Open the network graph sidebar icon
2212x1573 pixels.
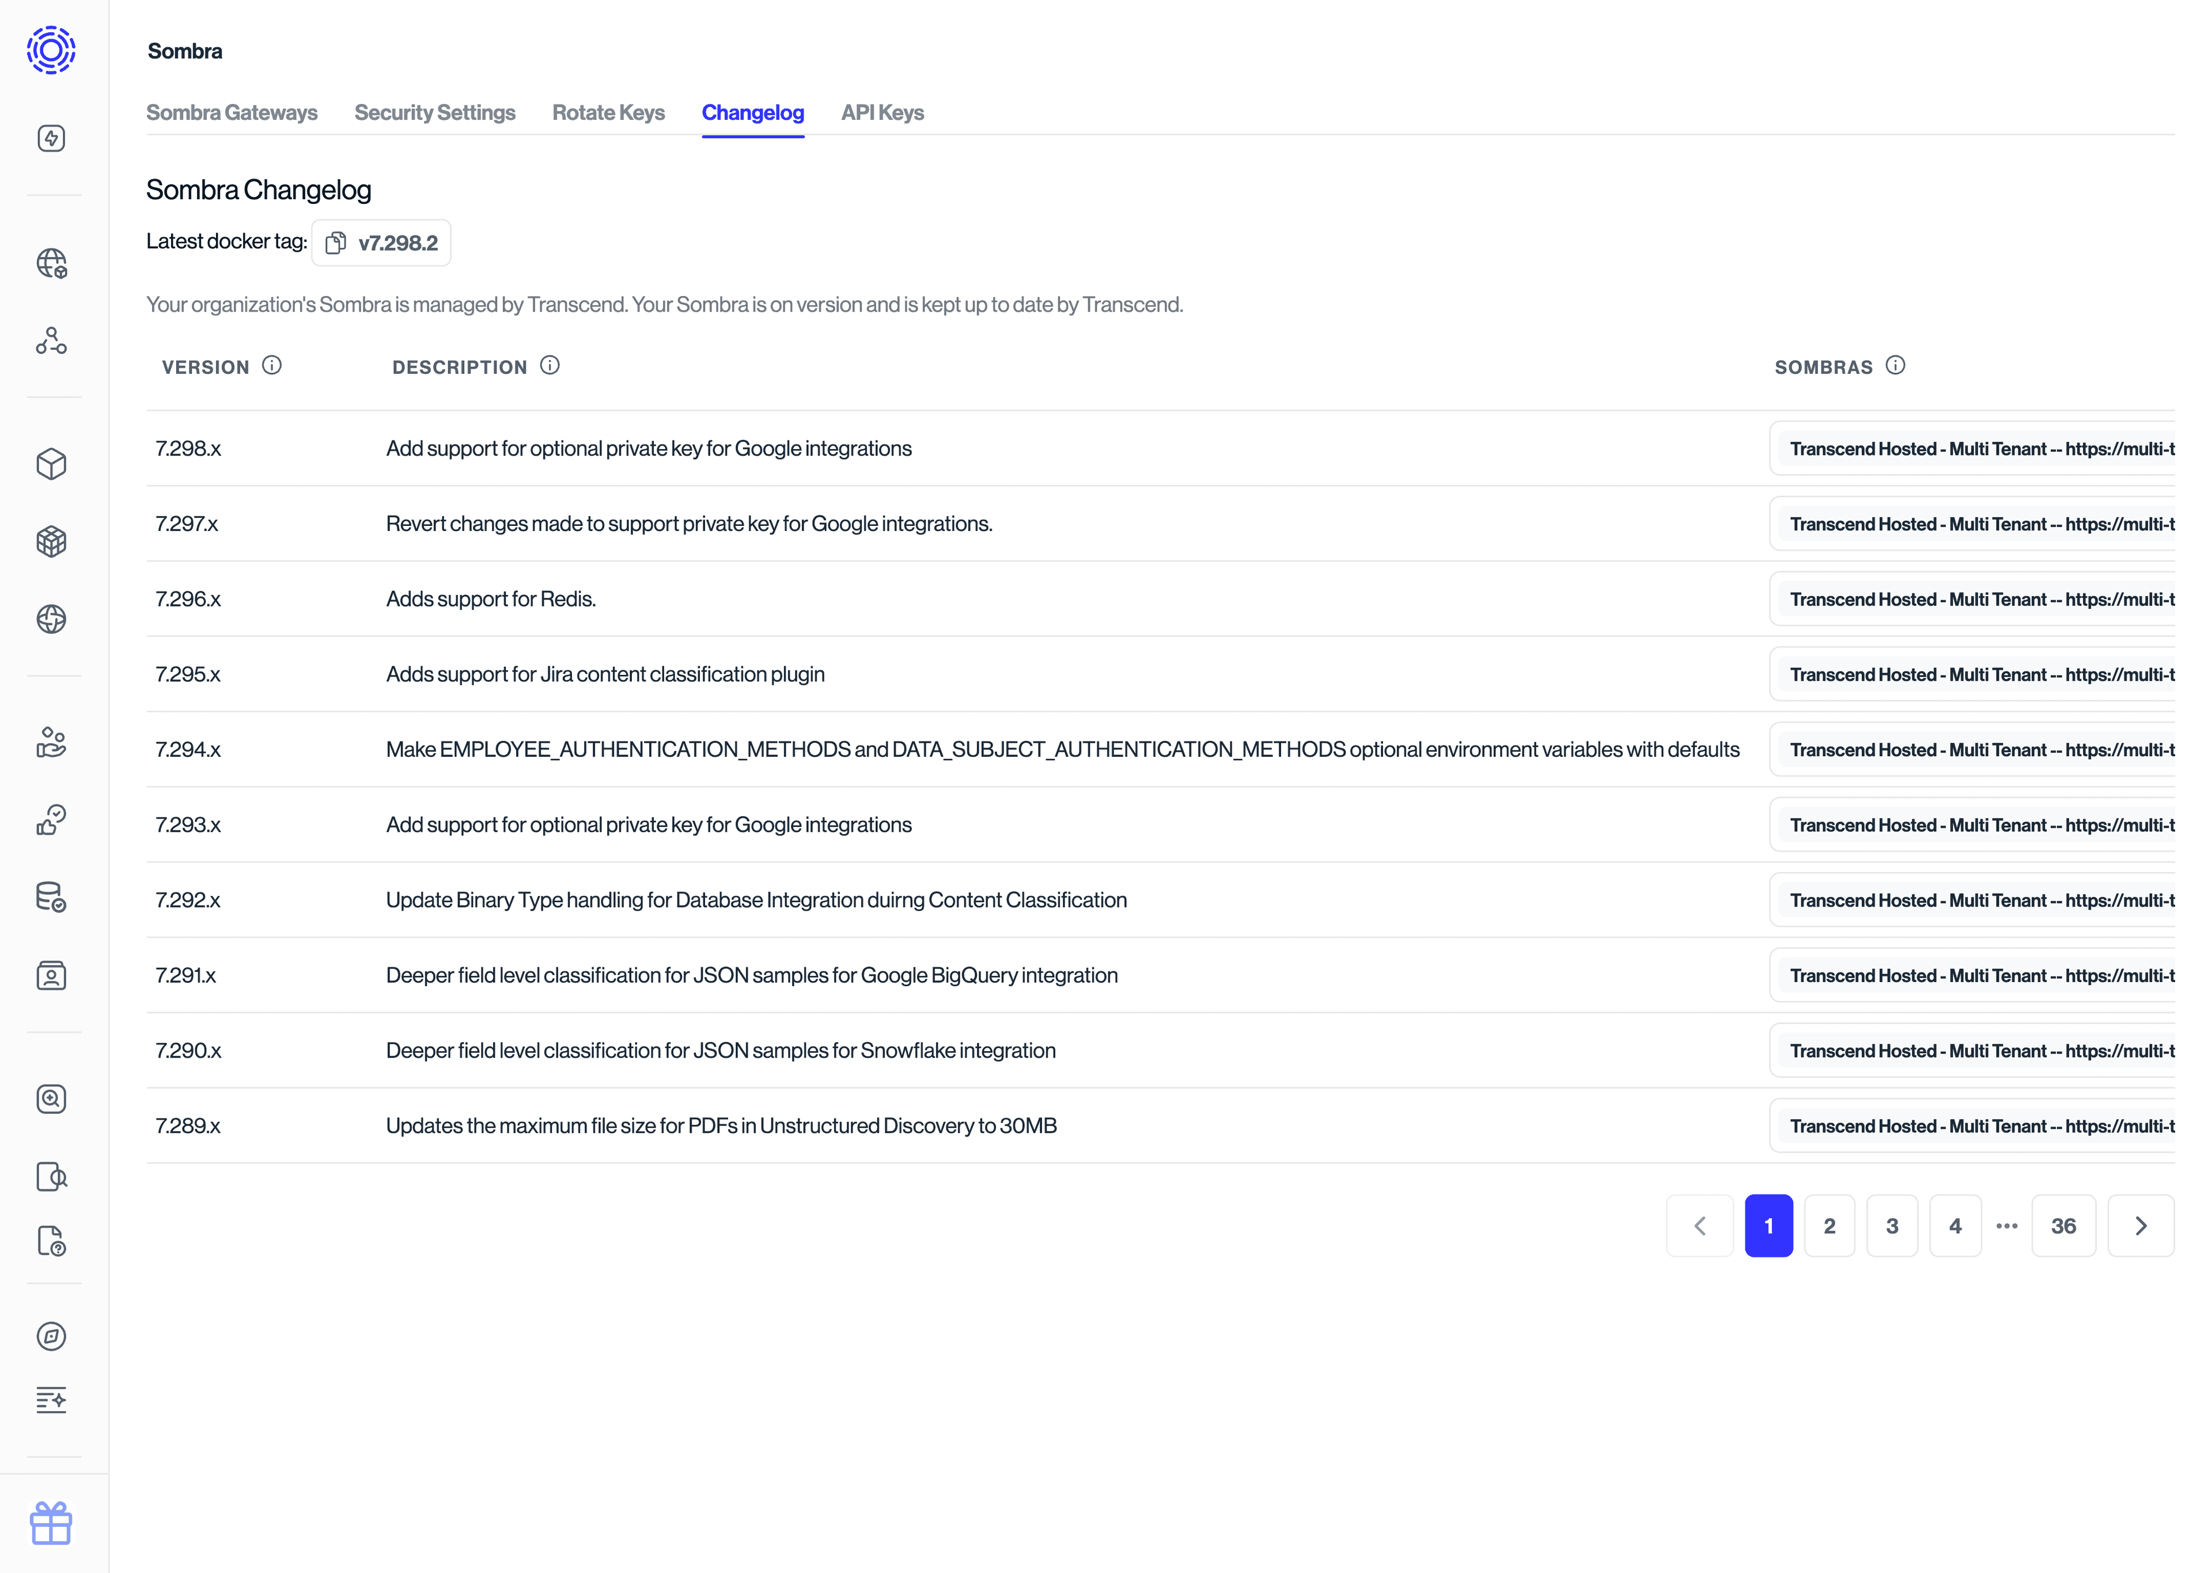click(x=51, y=341)
